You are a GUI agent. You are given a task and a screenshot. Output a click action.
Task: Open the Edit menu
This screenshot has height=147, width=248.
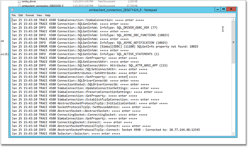click(x=21, y=15)
